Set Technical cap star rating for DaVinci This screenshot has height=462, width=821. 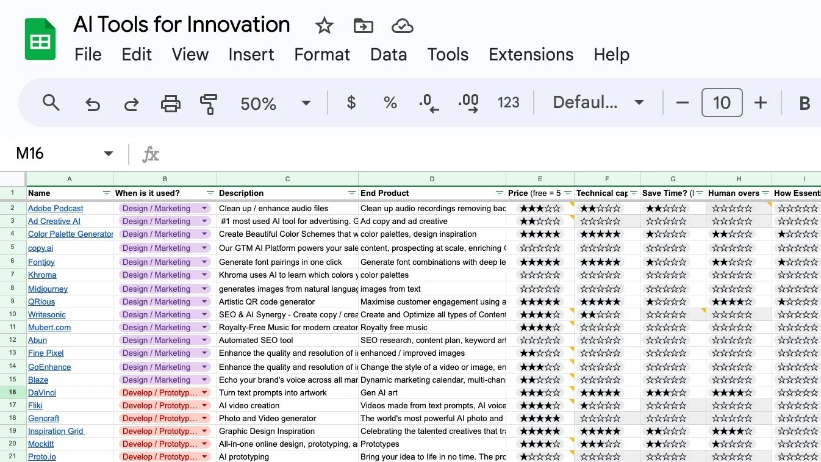600,392
